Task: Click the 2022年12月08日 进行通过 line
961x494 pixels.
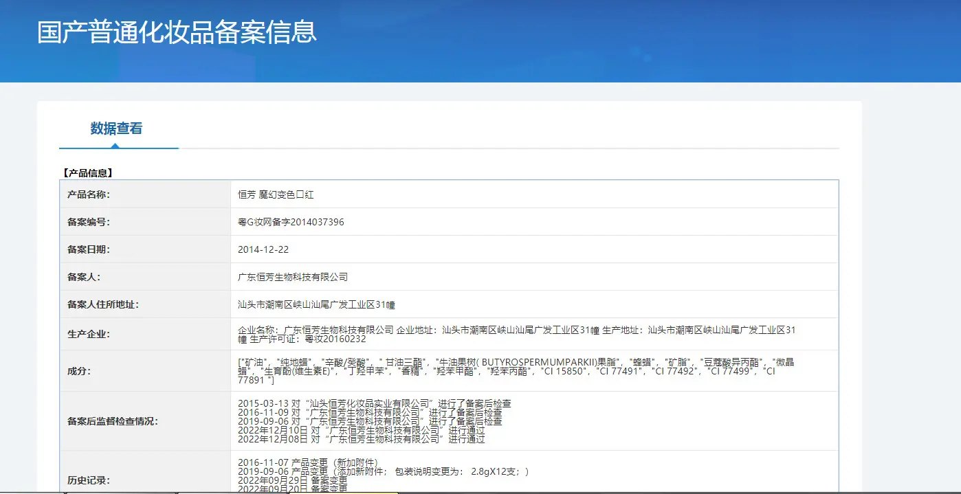Action: (x=362, y=439)
